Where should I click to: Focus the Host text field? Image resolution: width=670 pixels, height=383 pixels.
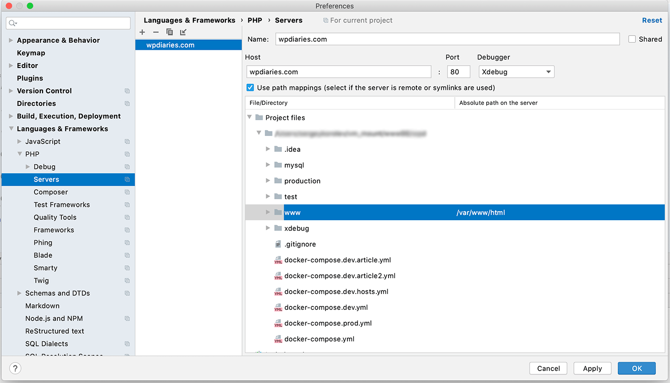click(339, 72)
